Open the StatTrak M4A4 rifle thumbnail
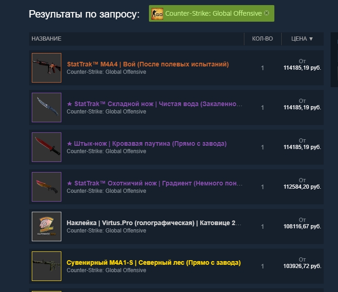 click(47, 68)
